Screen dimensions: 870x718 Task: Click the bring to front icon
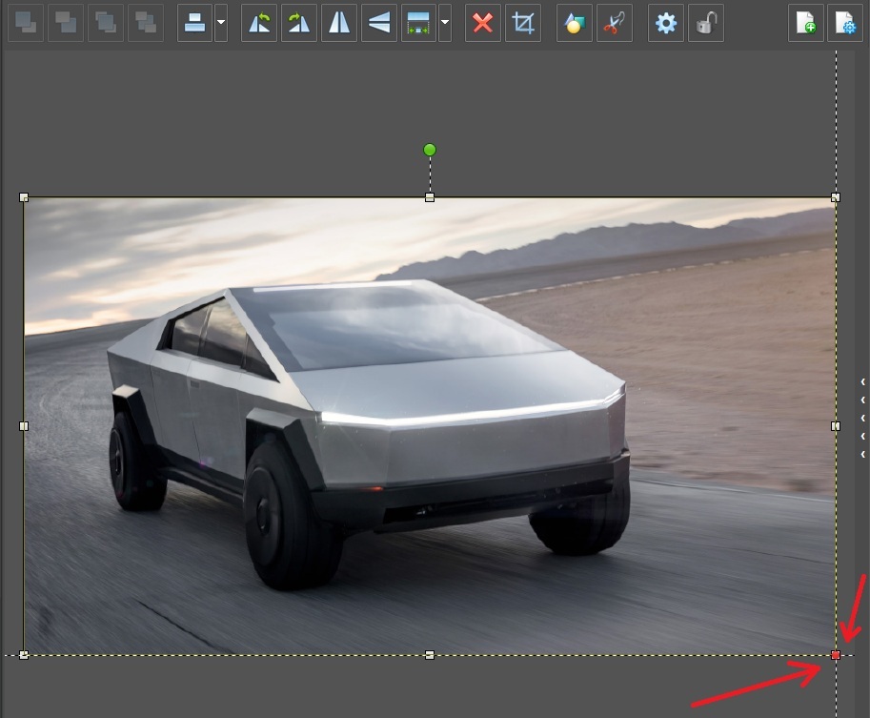106,23
